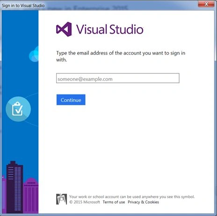Click the Visual Studio logo icon
The width and height of the screenshot is (217, 216).
64,29
